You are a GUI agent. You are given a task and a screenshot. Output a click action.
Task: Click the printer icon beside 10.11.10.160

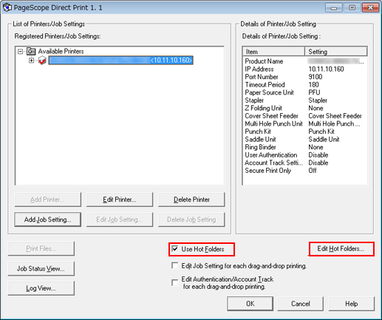pyautogui.click(x=42, y=60)
